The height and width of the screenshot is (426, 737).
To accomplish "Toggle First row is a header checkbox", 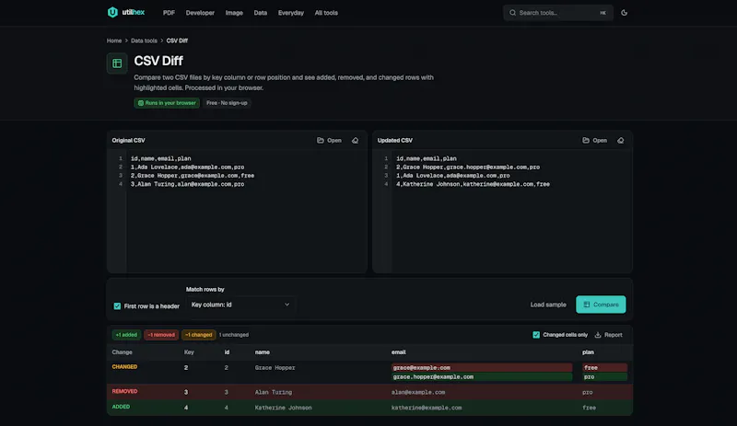I will pos(117,306).
